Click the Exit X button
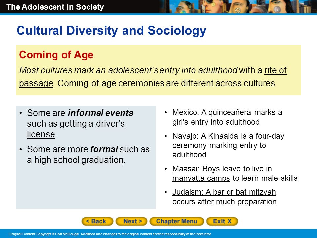317x238 pixels. pos(222,221)
